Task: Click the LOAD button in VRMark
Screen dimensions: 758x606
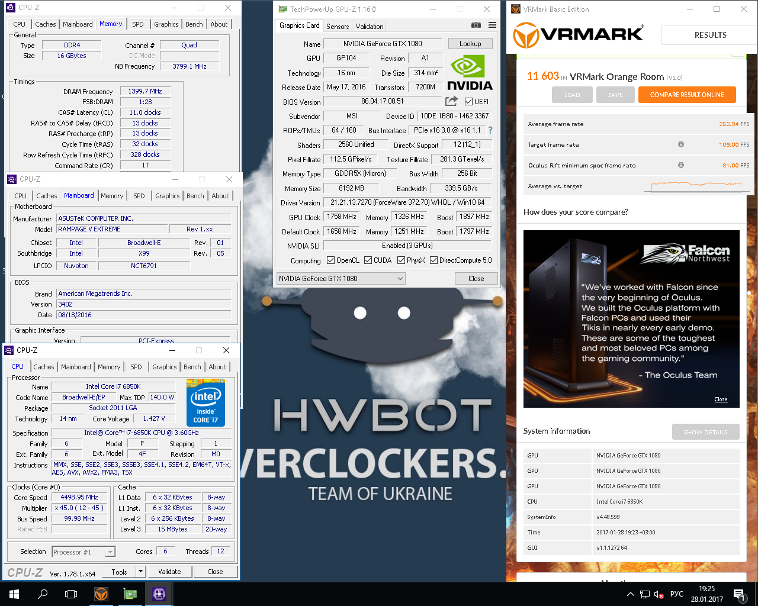Action: point(572,95)
